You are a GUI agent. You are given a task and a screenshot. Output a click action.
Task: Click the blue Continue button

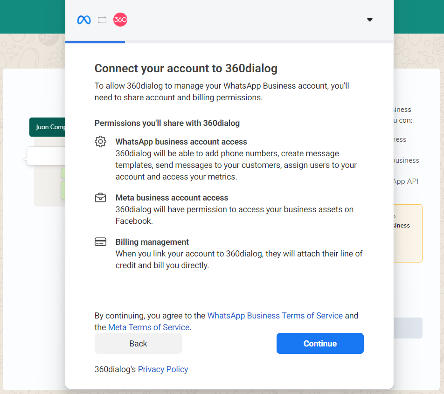coord(320,343)
